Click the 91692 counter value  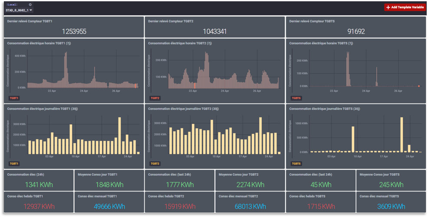[x=356, y=32]
